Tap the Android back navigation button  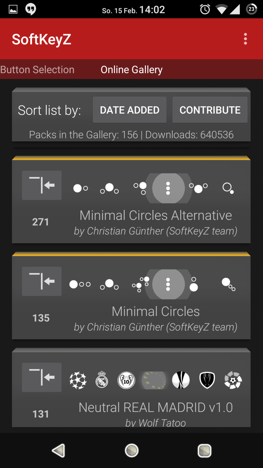pyautogui.click(x=58, y=450)
